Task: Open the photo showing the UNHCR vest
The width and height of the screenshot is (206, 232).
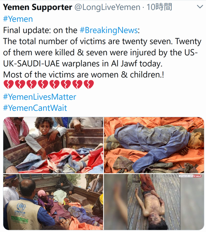Action: click(x=53, y=202)
